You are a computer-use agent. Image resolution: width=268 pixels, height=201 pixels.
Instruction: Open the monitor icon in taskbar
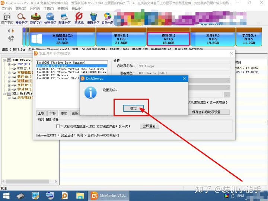[x=35, y=196]
